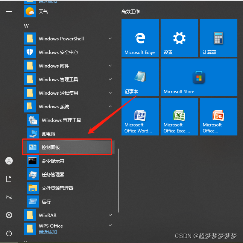
Task: Expand the Windows PowerShell folder chevron
Action: click(x=110, y=38)
